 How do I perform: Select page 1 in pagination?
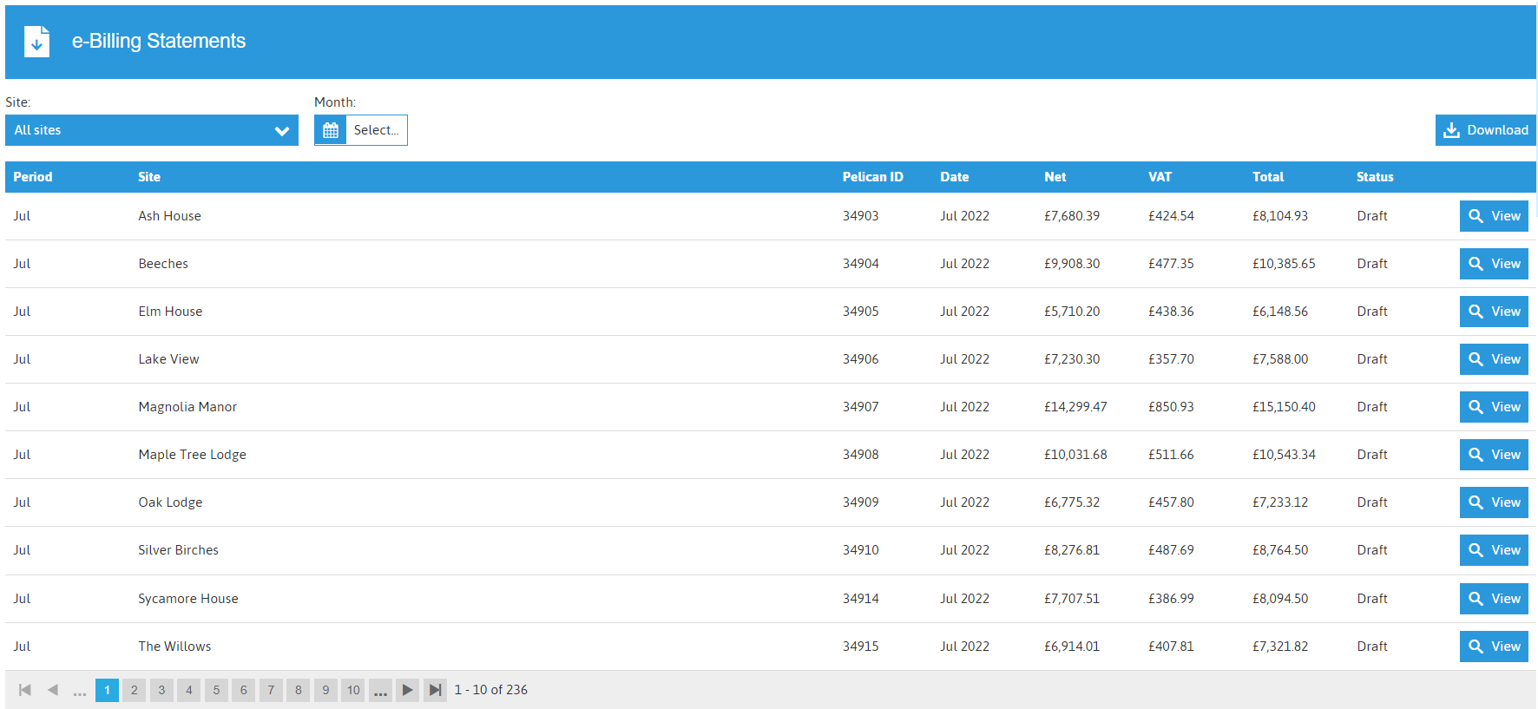[x=107, y=690]
